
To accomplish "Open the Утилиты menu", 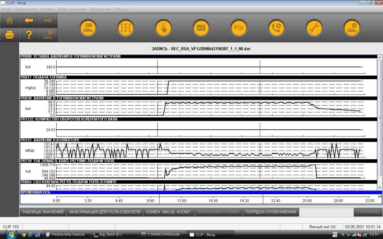I will coord(47,9).
